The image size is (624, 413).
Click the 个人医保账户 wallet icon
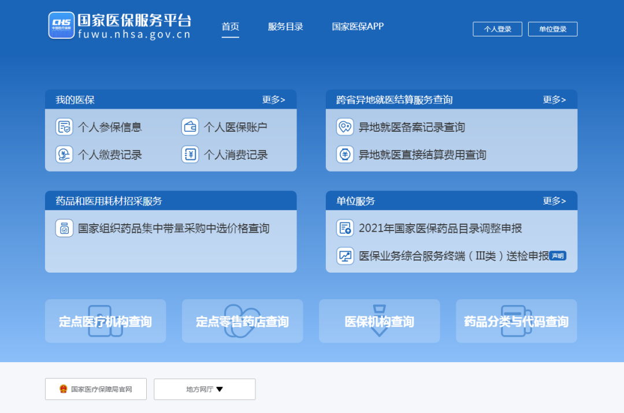[190, 127]
